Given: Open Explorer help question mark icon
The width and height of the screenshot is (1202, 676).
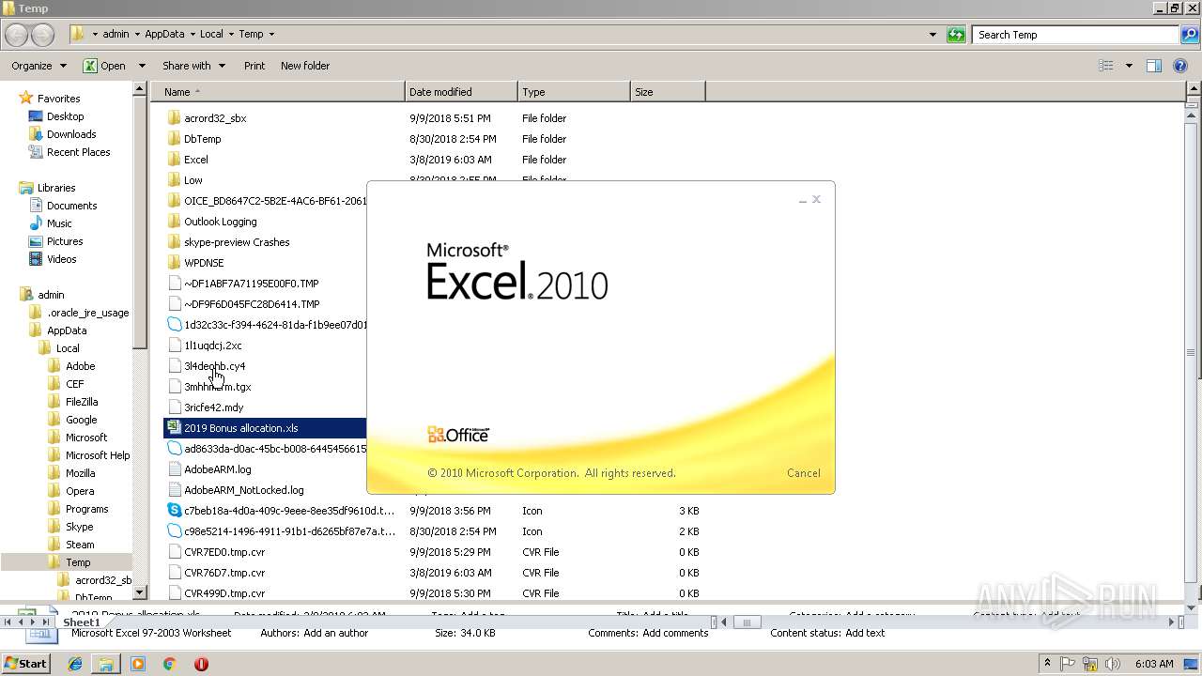Looking at the screenshot, I should (1180, 66).
